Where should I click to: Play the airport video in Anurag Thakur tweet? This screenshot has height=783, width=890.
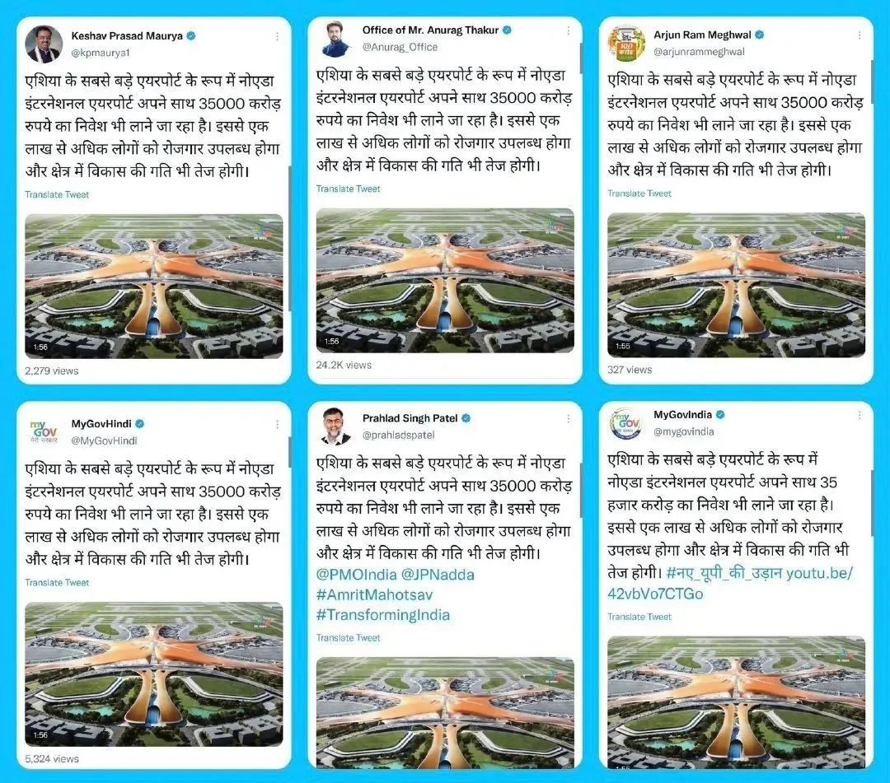coord(445,281)
